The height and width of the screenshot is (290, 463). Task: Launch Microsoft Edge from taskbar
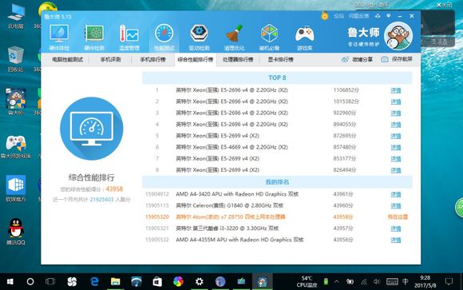click(x=94, y=281)
